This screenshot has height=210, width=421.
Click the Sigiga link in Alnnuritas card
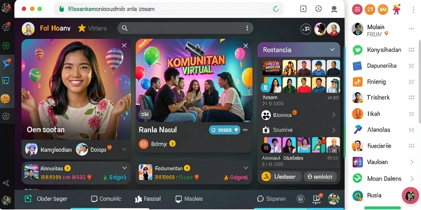(115, 177)
